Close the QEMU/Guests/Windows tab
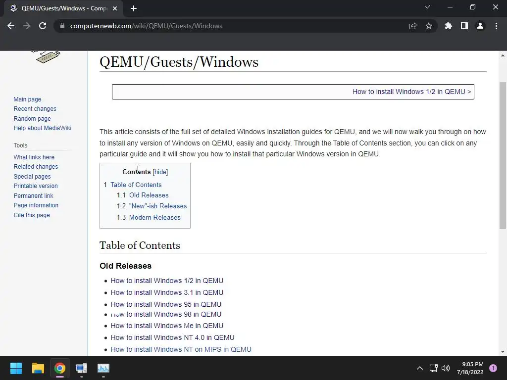 tap(115, 8)
